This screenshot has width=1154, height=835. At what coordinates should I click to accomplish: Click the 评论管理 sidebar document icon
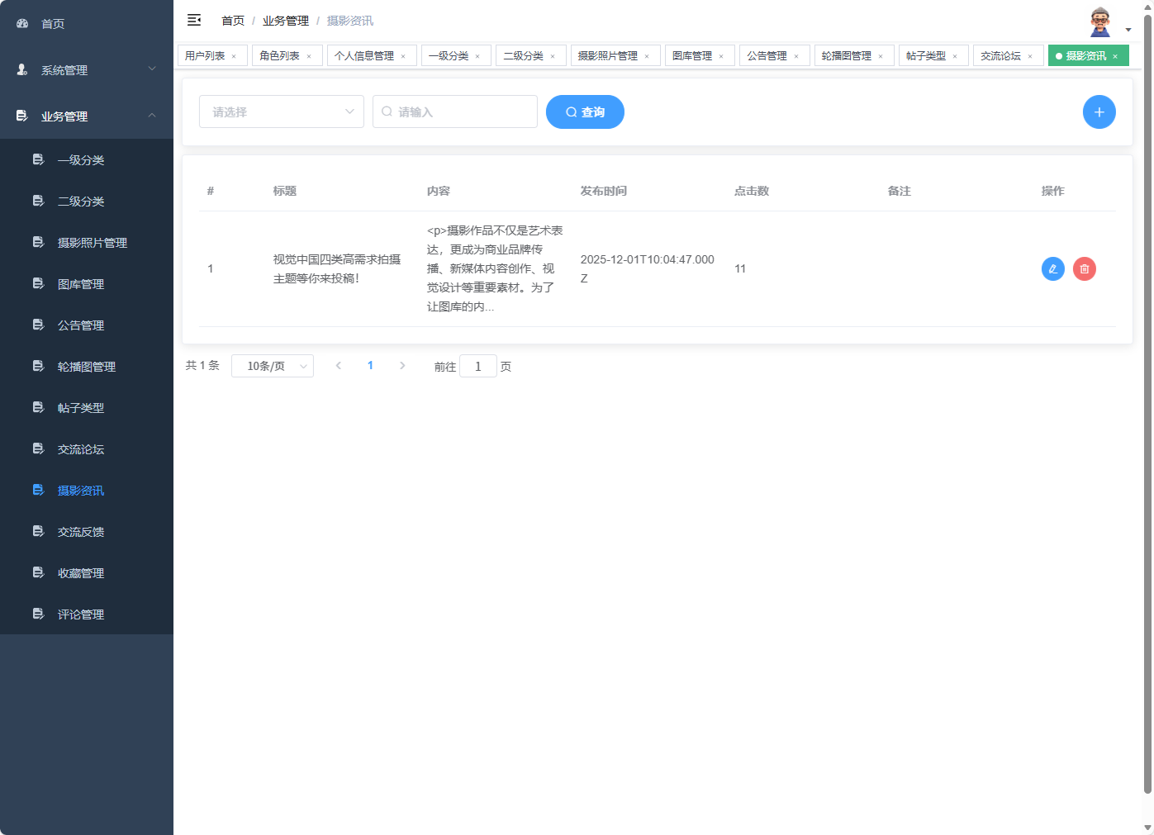tap(38, 614)
